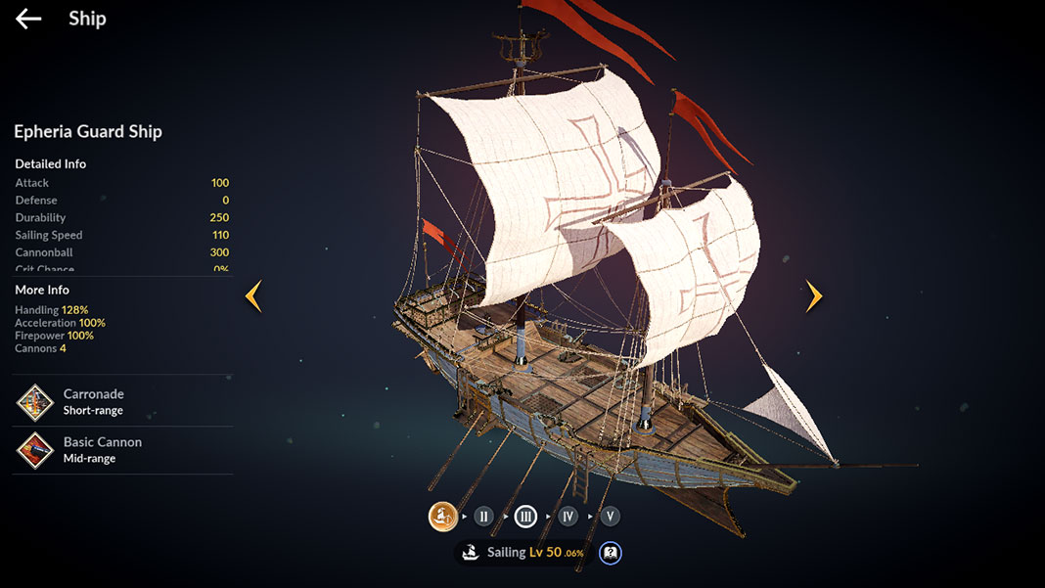This screenshot has width=1045, height=588.
Task: Select the Carronade Short-range entry
Action: pos(122,401)
